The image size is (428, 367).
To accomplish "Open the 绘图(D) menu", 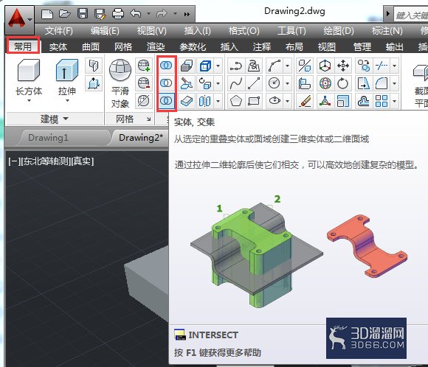I will point(339,30).
